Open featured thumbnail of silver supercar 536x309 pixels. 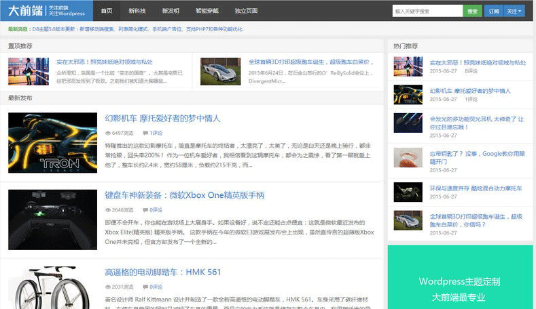tap(221, 71)
